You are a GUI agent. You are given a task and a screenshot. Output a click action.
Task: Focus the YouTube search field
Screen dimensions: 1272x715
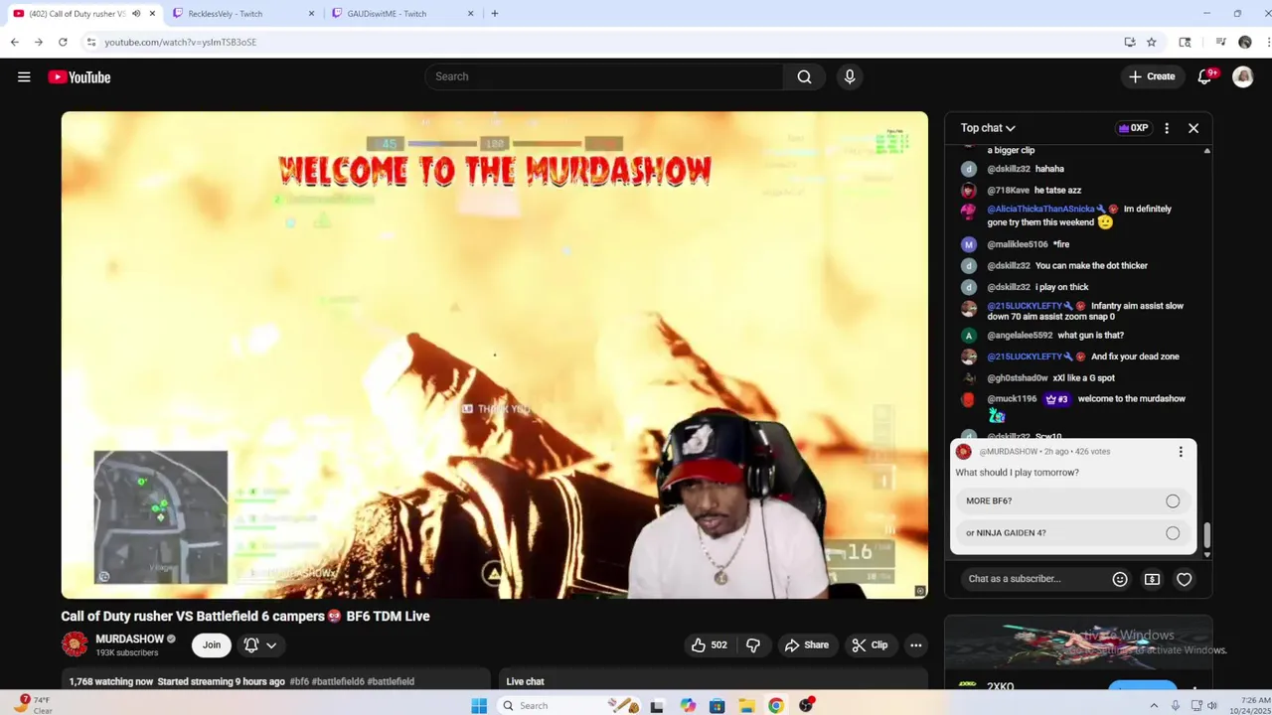pyautogui.click(x=603, y=76)
